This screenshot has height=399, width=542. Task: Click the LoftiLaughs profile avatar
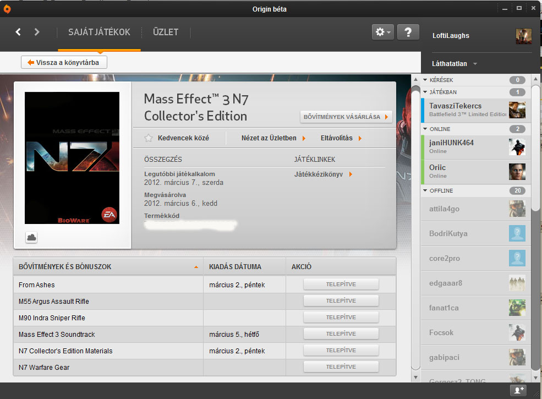[x=523, y=36]
